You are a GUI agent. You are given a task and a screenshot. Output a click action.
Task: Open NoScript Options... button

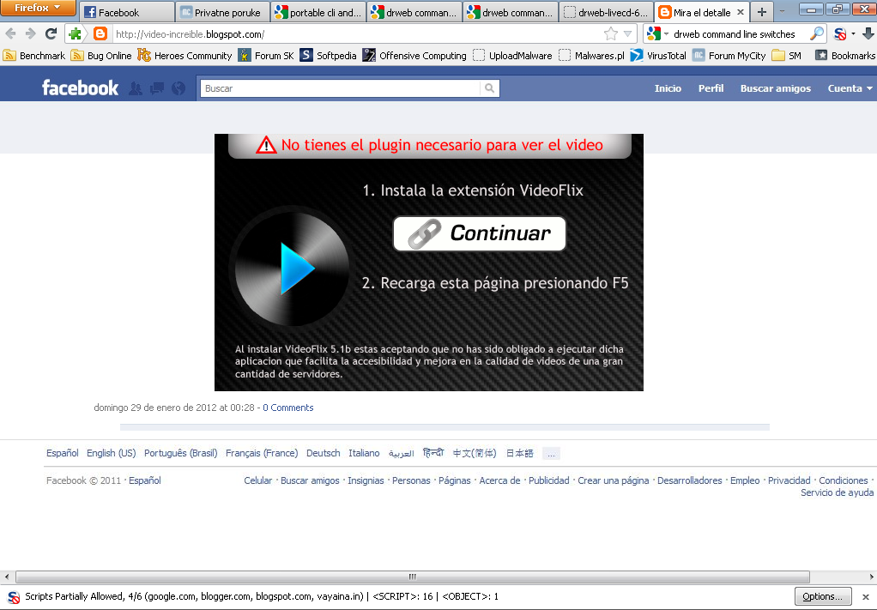823,596
